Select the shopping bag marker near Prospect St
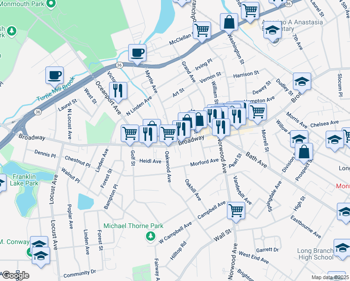Image resolution: width=350 pixels, height=281 pixels. [304, 153]
